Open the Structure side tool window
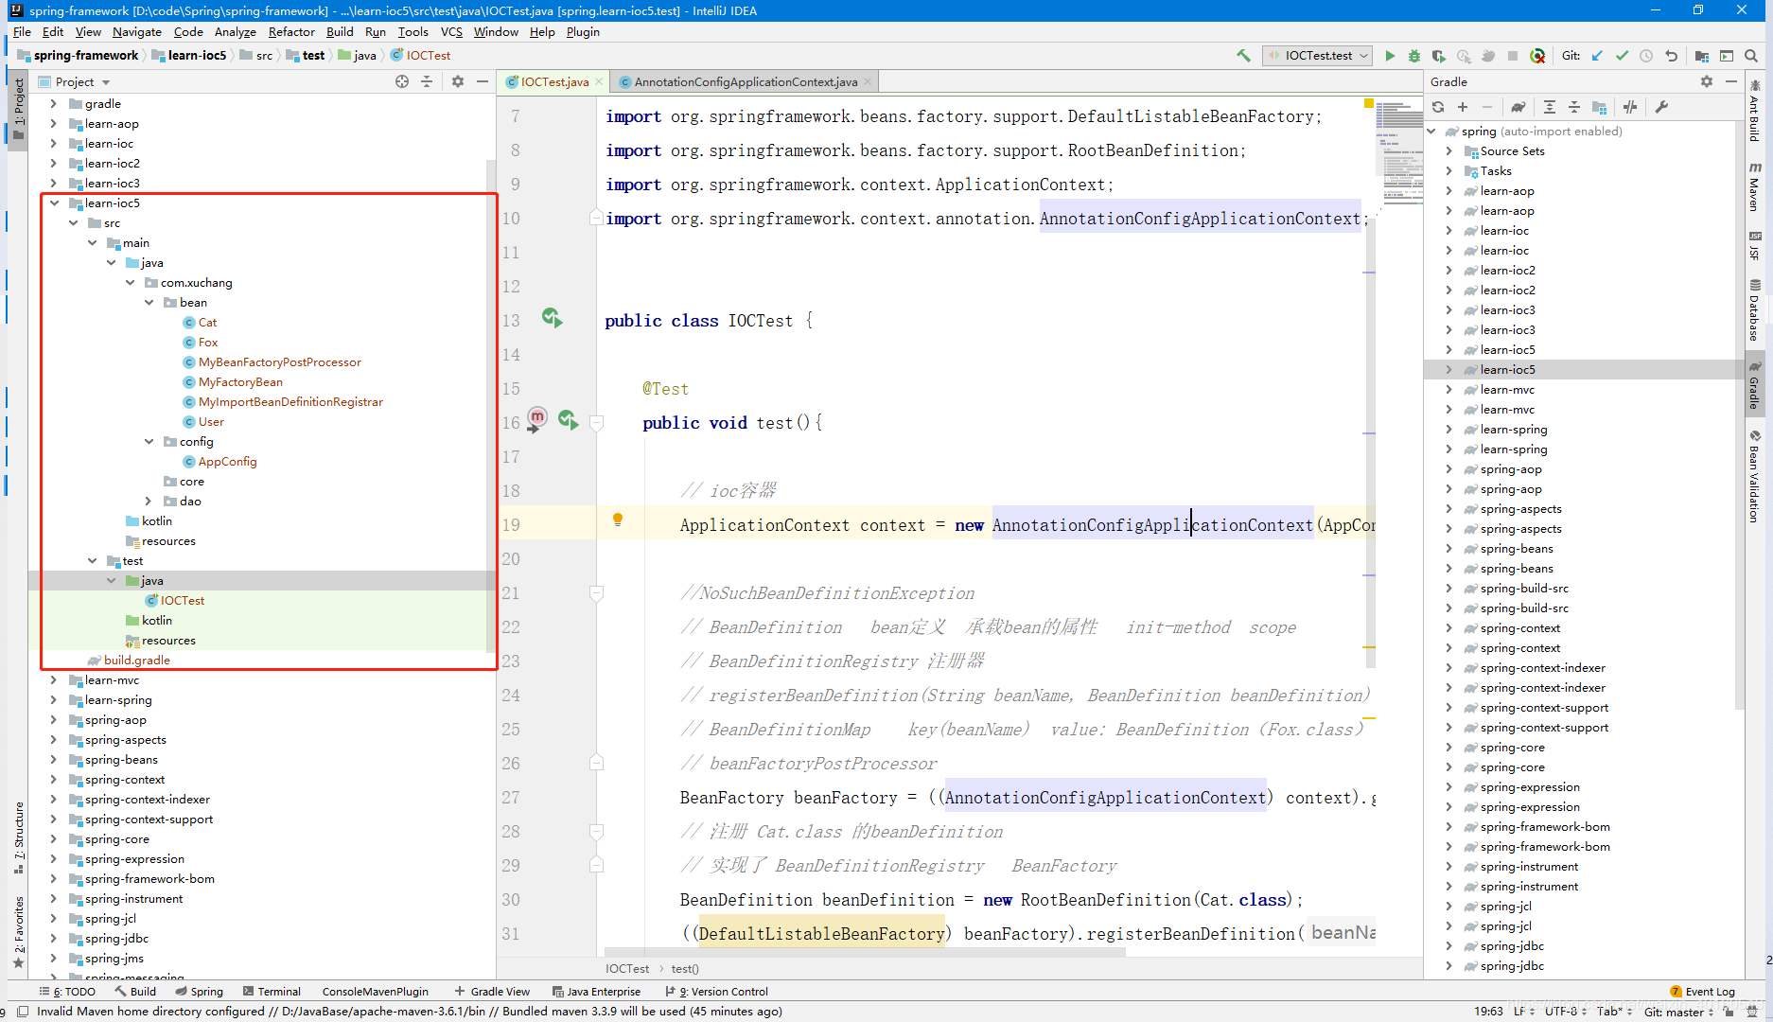Image resolution: width=1773 pixels, height=1022 pixels. 19,837
